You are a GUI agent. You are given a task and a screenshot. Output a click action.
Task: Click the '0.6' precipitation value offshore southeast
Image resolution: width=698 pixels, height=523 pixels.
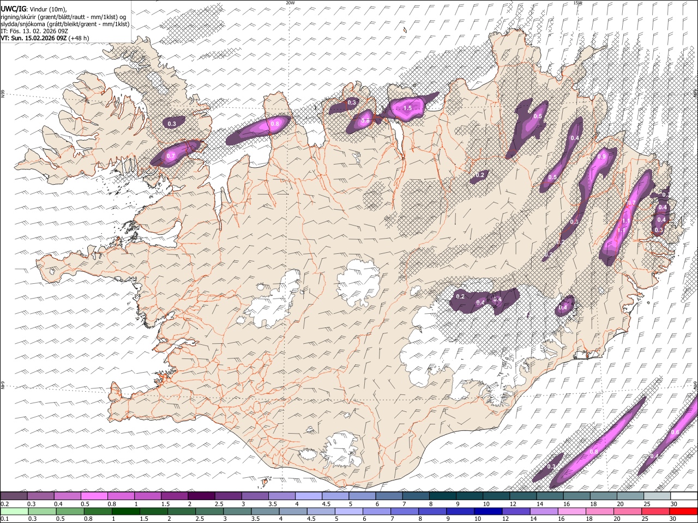point(675,432)
